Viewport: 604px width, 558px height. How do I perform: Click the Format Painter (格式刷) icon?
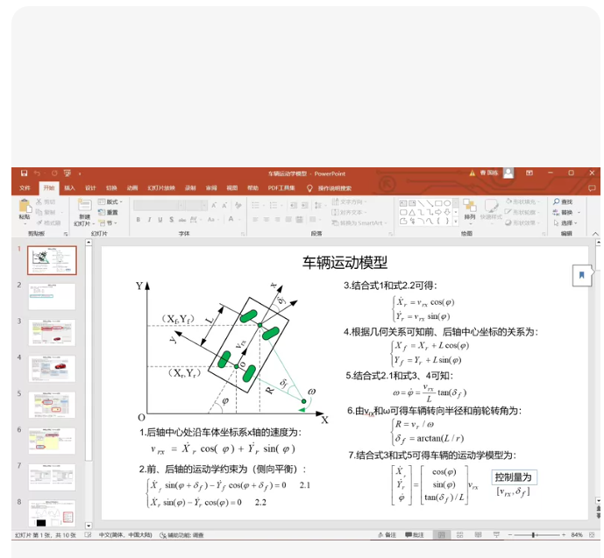coord(39,222)
